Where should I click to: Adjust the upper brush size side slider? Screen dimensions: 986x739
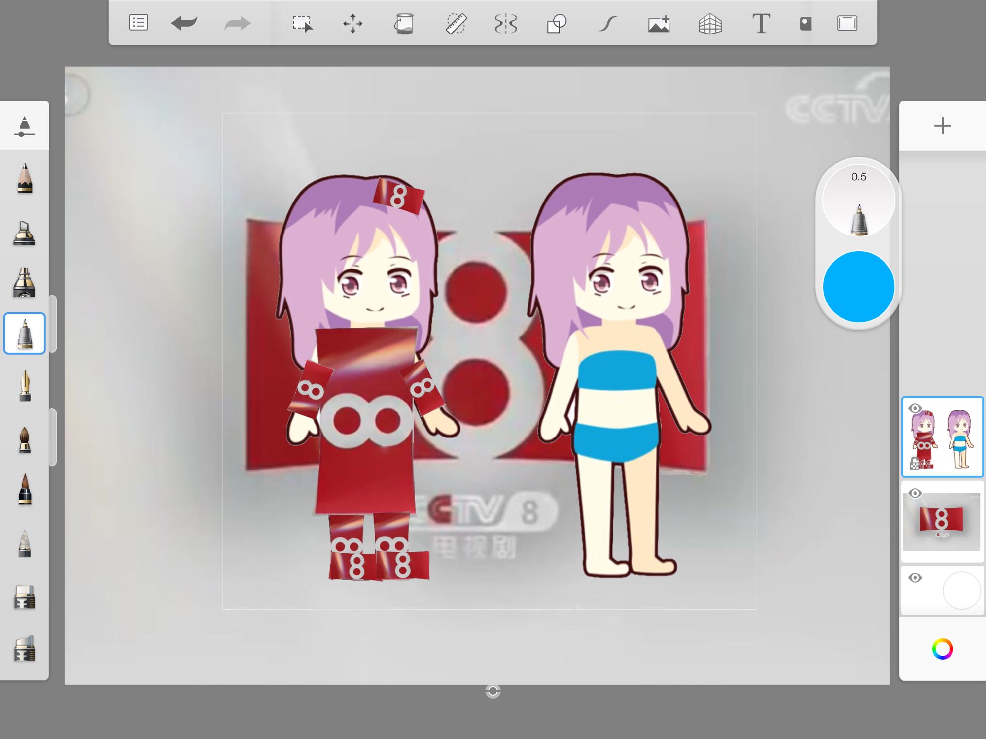[x=53, y=324]
